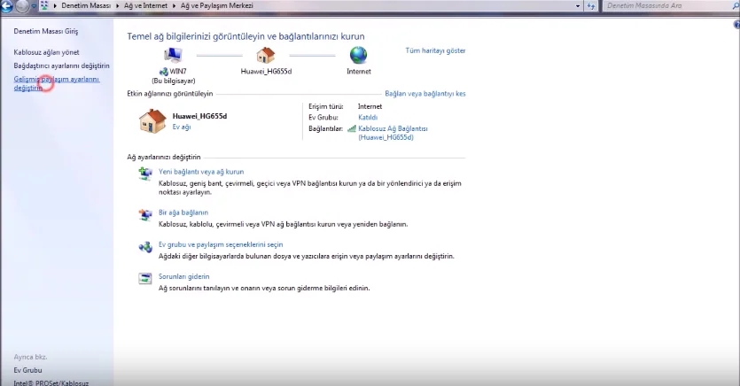Focus the Denetim Masasında Ara search box
The height and width of the screenshot is (386, 740).
tap(670, 5)
